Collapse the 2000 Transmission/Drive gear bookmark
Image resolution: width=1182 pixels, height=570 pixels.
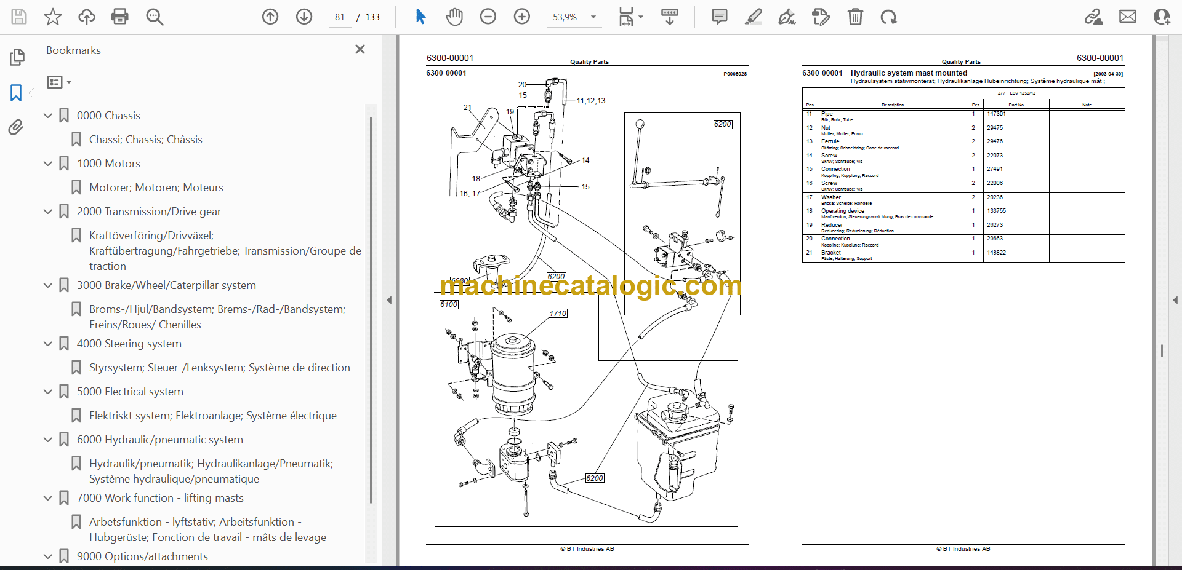point(48,212)
